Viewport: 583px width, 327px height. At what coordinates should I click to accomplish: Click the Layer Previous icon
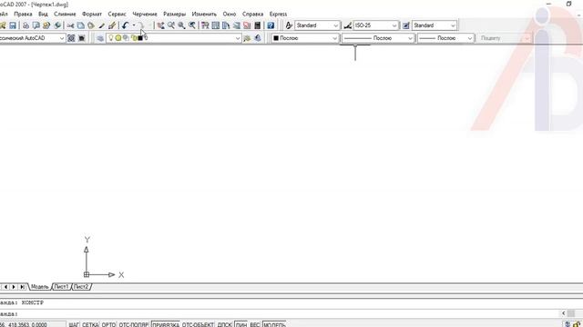pyautogui.click(x=258, y=38)
